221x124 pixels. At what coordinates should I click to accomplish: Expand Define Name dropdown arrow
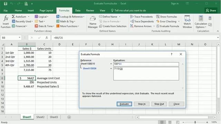point(120,17)
